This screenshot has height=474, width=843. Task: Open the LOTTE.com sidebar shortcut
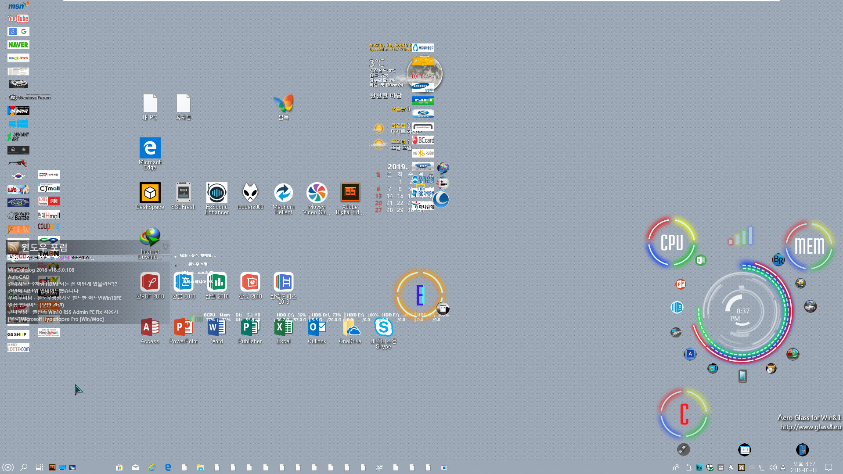(x=18, y=348)
